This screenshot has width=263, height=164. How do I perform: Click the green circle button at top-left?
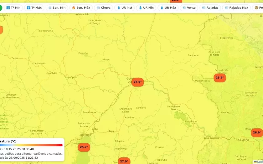point(1,8)
